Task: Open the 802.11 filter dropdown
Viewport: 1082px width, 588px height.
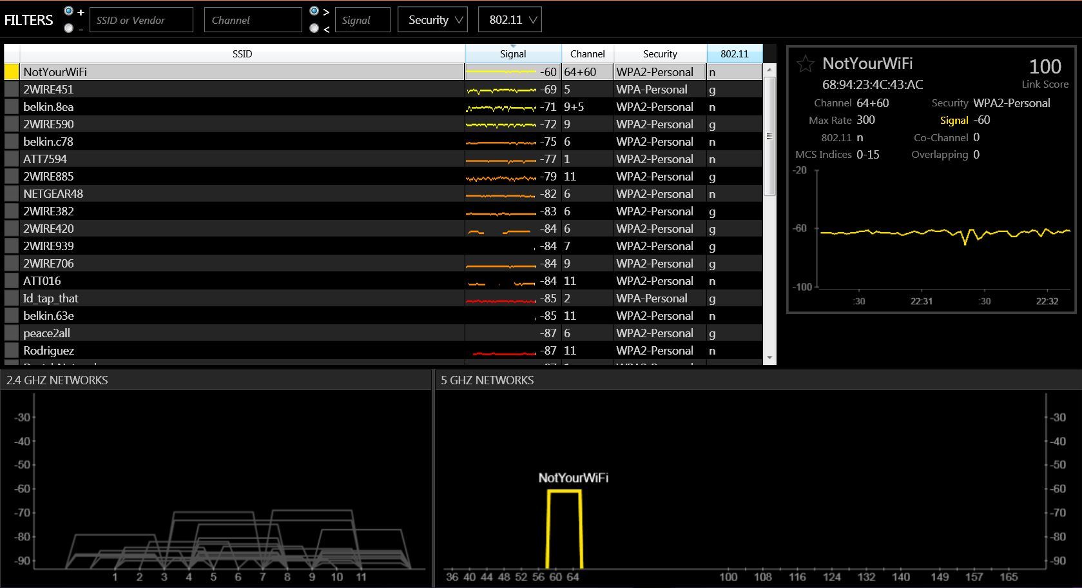Action: (510, 20)
